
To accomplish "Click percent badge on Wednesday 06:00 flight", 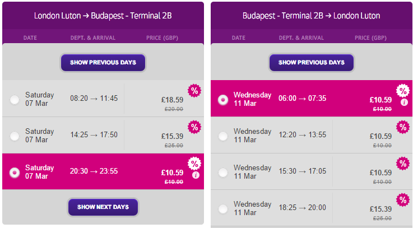I will 403,91.
